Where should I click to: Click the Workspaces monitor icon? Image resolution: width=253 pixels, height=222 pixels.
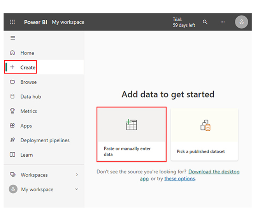13,175
